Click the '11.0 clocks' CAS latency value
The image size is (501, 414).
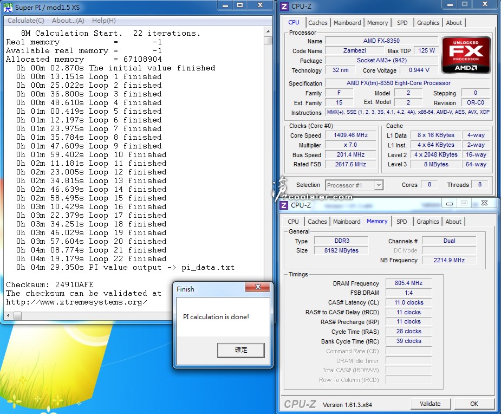pos(408,302)
